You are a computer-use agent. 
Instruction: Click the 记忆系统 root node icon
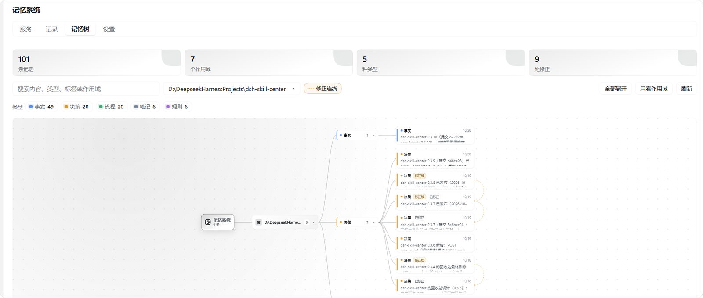[x=208, y=222]
